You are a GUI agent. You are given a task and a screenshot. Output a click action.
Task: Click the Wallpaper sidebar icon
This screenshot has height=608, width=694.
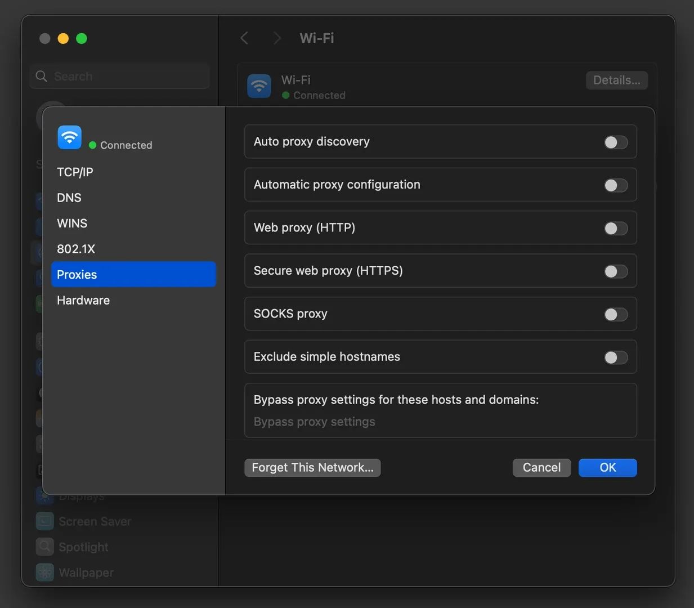pyautogui.click(x=45, y=572)
